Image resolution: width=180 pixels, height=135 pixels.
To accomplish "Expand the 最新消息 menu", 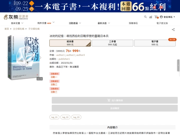I will click(104, 23).
